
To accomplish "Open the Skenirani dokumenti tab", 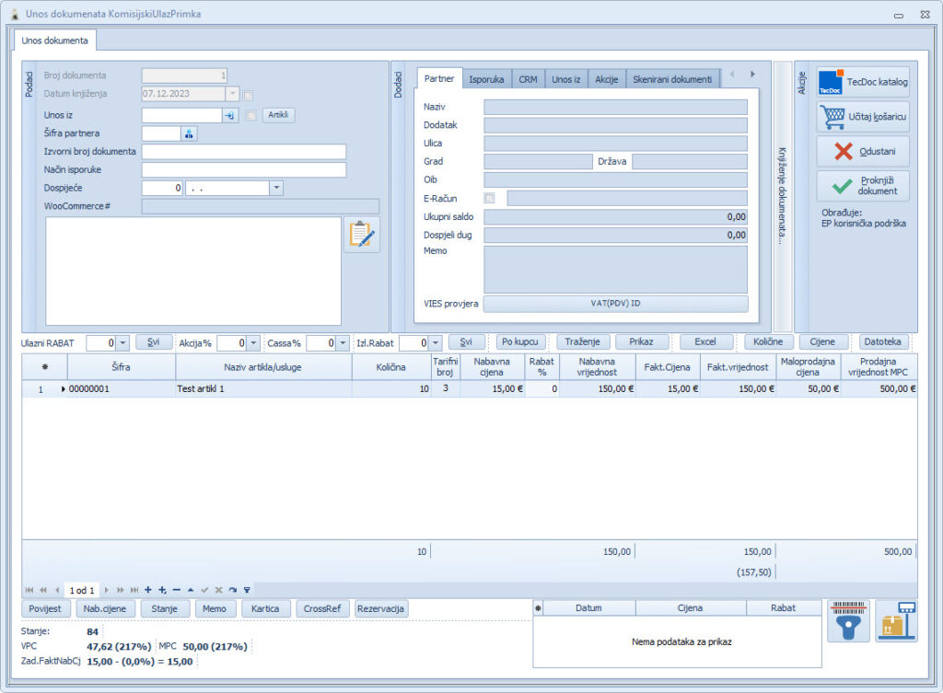I will click(x=672, y=79).
